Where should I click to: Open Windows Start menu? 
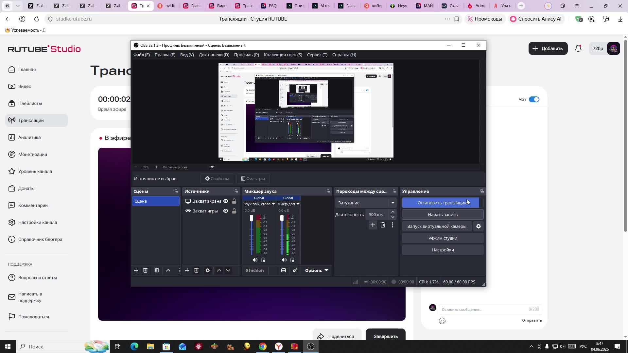pyautogui.click(x=8, y=346)
